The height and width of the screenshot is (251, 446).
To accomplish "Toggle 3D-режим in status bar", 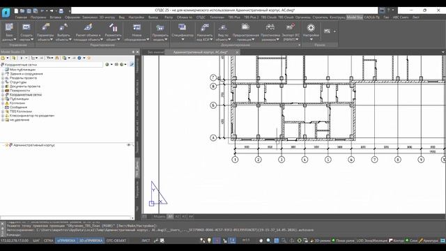I will click(320, 241).
